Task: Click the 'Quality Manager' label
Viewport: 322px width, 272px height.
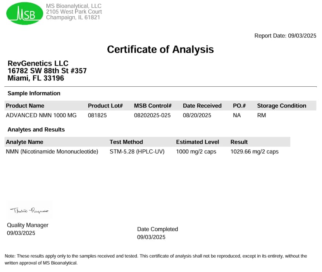Action: pyautogui.click(x=28, y=225)
